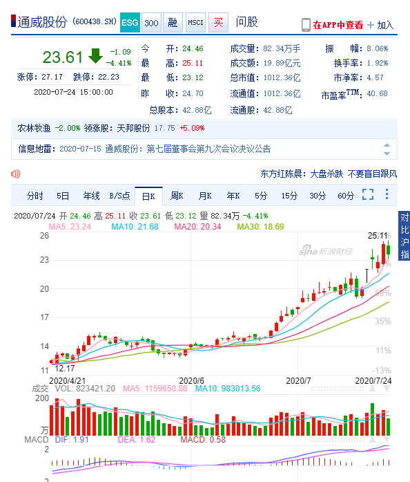Screen dimensions: 410x482
Task: Click the 融 margin trading badge
Action: (x=173, y=22)
